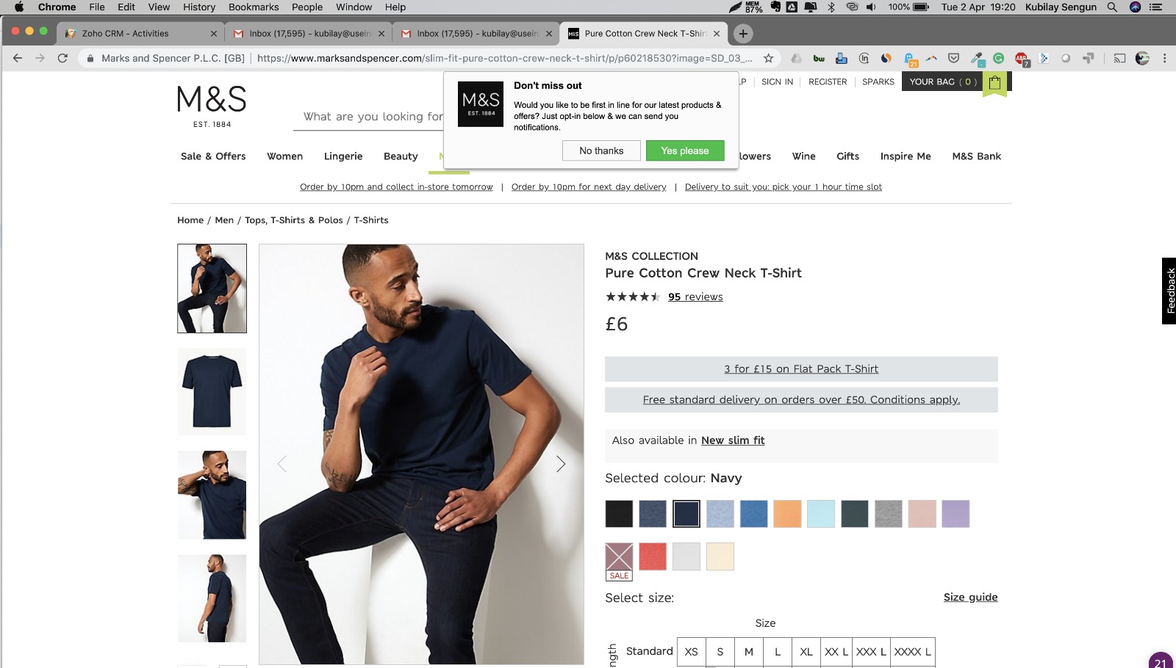Open macOS Spotlight search icon
Screen dimensions: 1176x668
tap(1112, 7)
